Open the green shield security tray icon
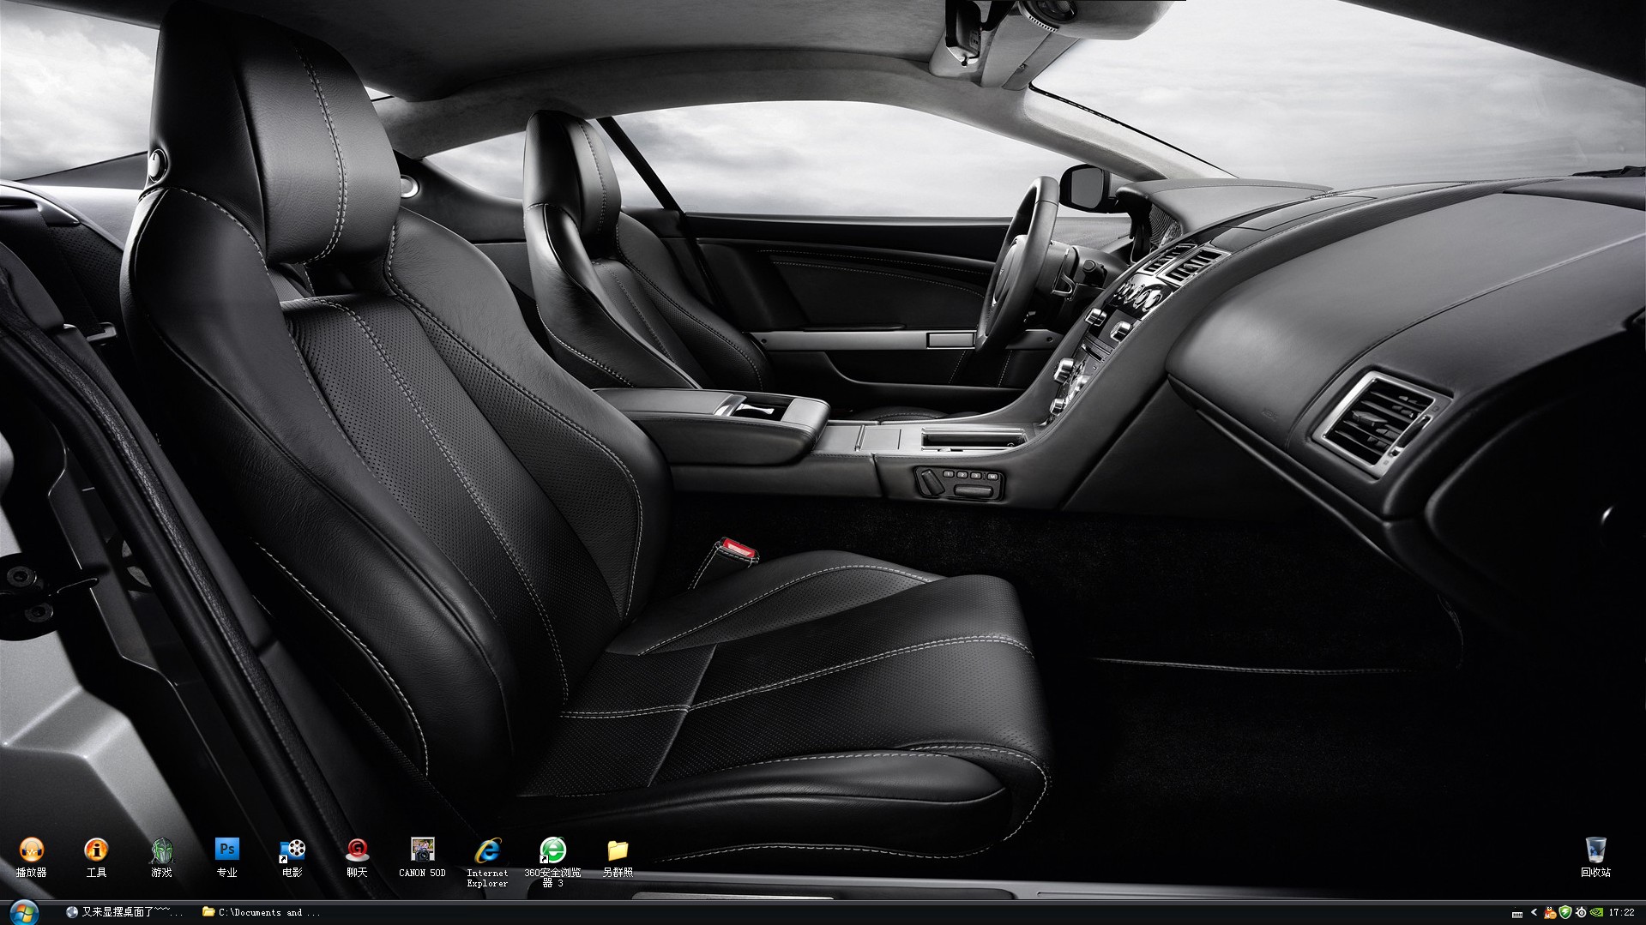Image resolution: width=1646 pixels, height=925 pixels. click(1565, 912)
